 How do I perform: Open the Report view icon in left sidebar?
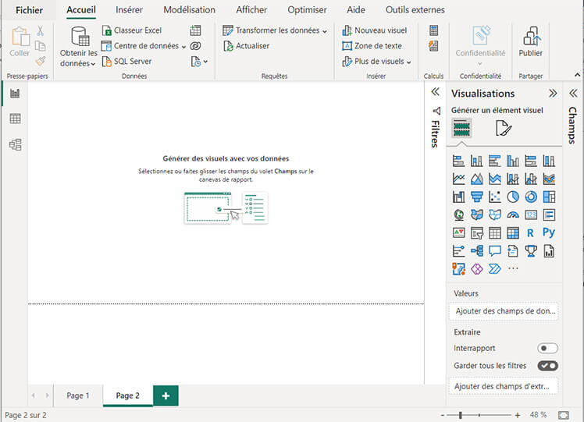(x=15, y=93)
